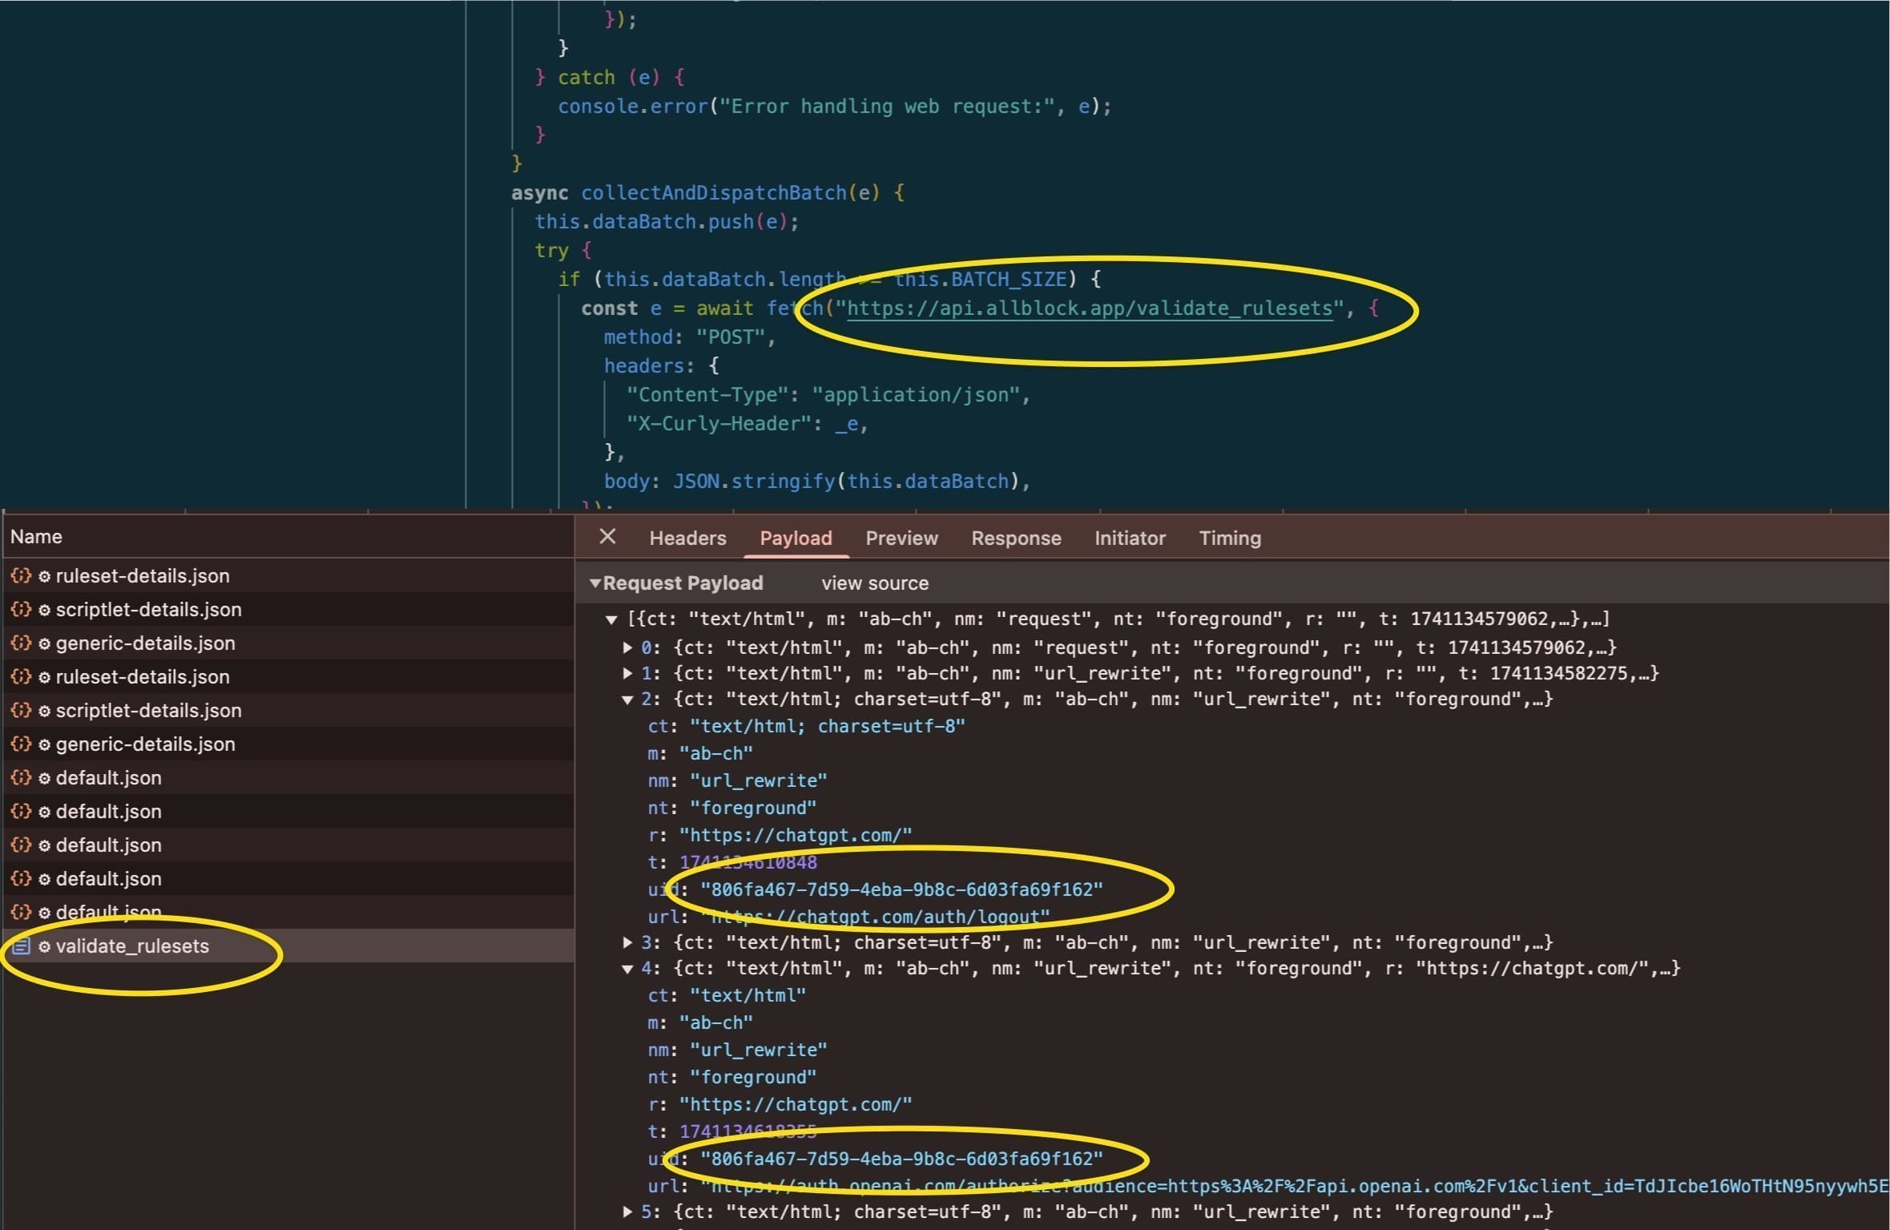Click the api.allblock.app URL in code
Viewport: 1890px width, 1230px height.
pyautogui.click(x=1089, y=309)
